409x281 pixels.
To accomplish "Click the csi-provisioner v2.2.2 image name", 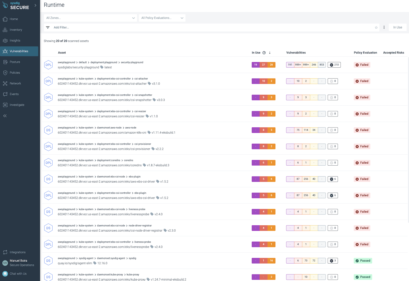I will click(x=104, y=149).
